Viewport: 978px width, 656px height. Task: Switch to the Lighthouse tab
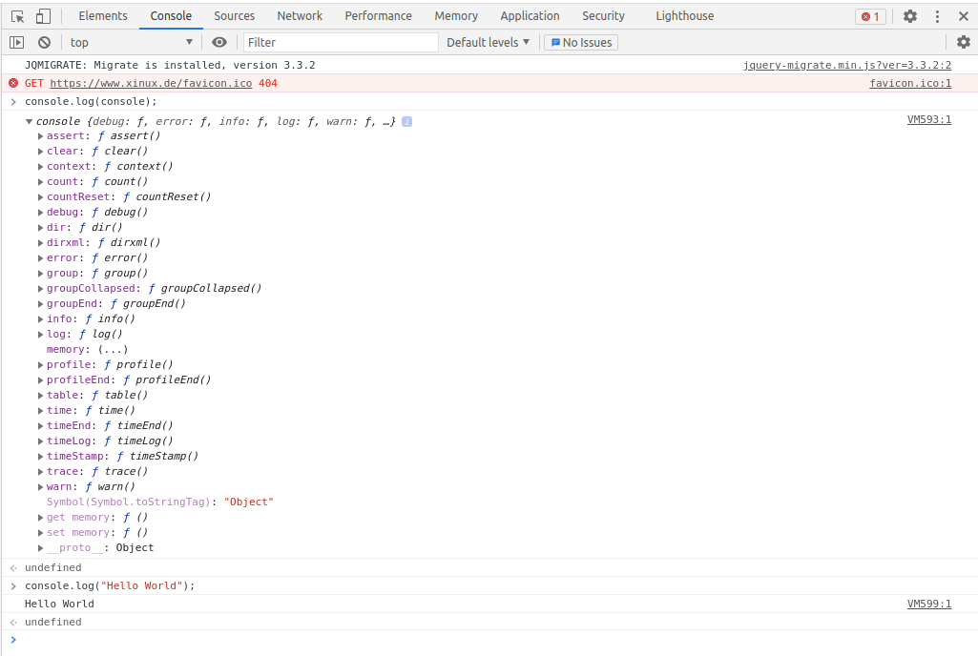[x=684, y=16]
